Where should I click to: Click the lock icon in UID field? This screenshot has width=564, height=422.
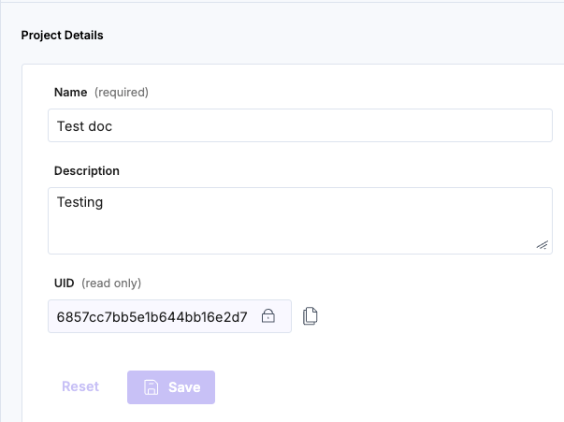point(268,316)
